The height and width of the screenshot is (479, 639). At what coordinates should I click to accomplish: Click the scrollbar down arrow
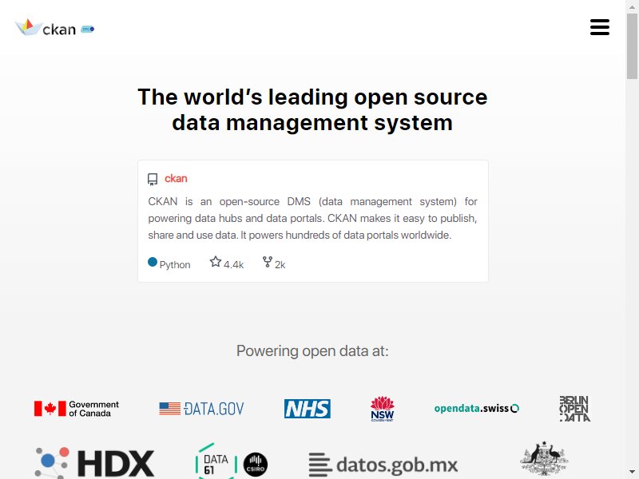tap(632, 473)
